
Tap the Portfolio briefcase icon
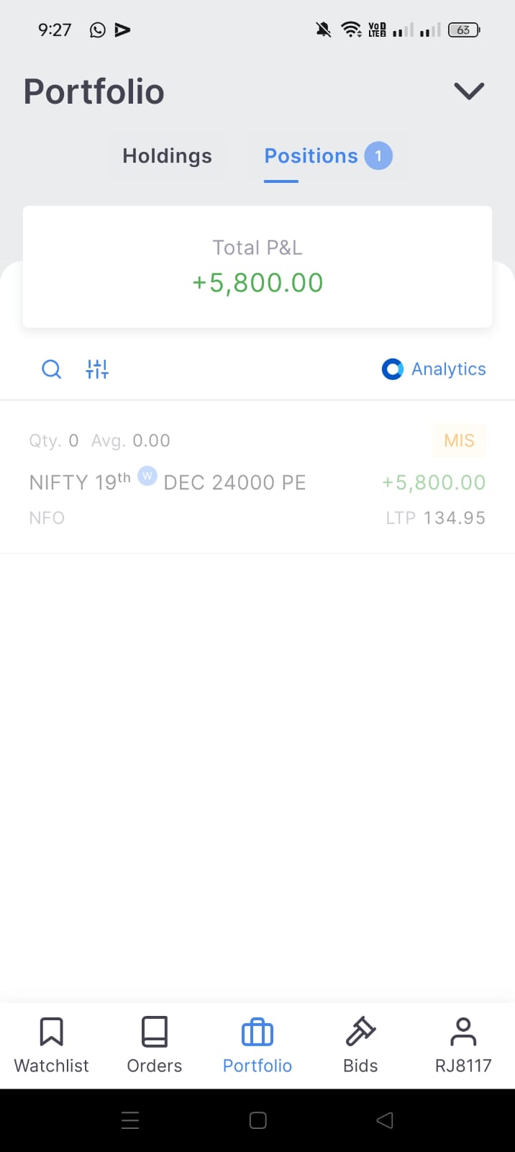click(x=257, y=1033)
